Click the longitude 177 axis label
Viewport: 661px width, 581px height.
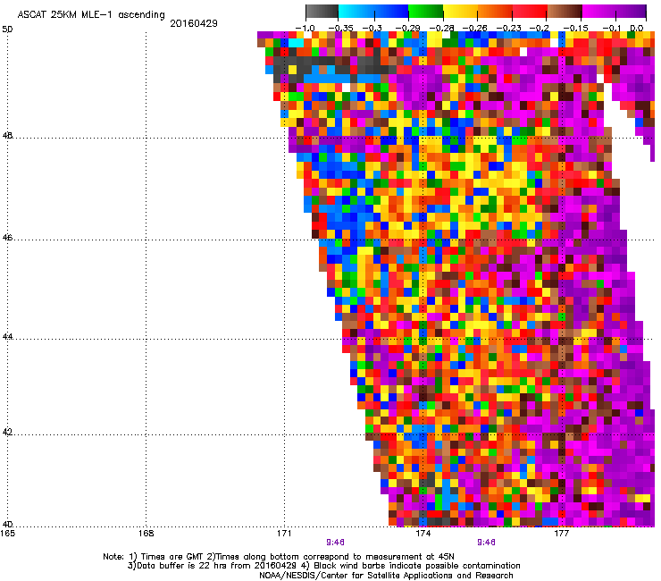pyautogui.click(x=561, y=534)
